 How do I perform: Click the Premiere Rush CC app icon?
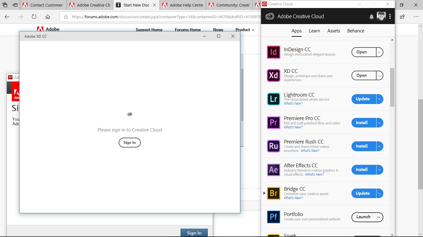tap(273, 146)
